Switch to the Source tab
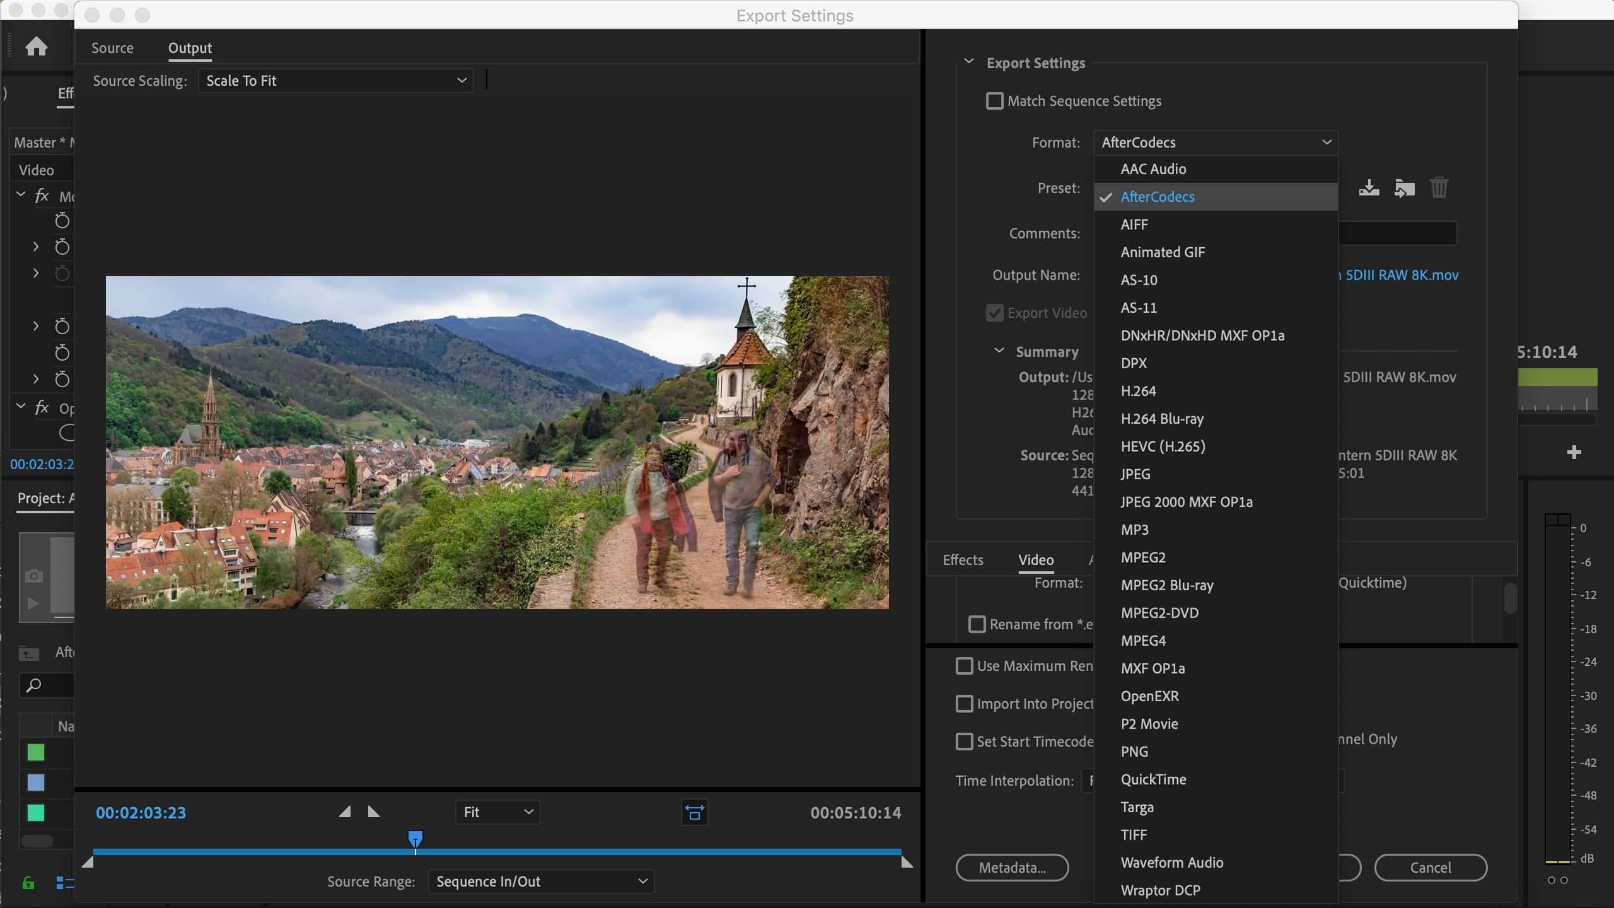 click(112, 48)
